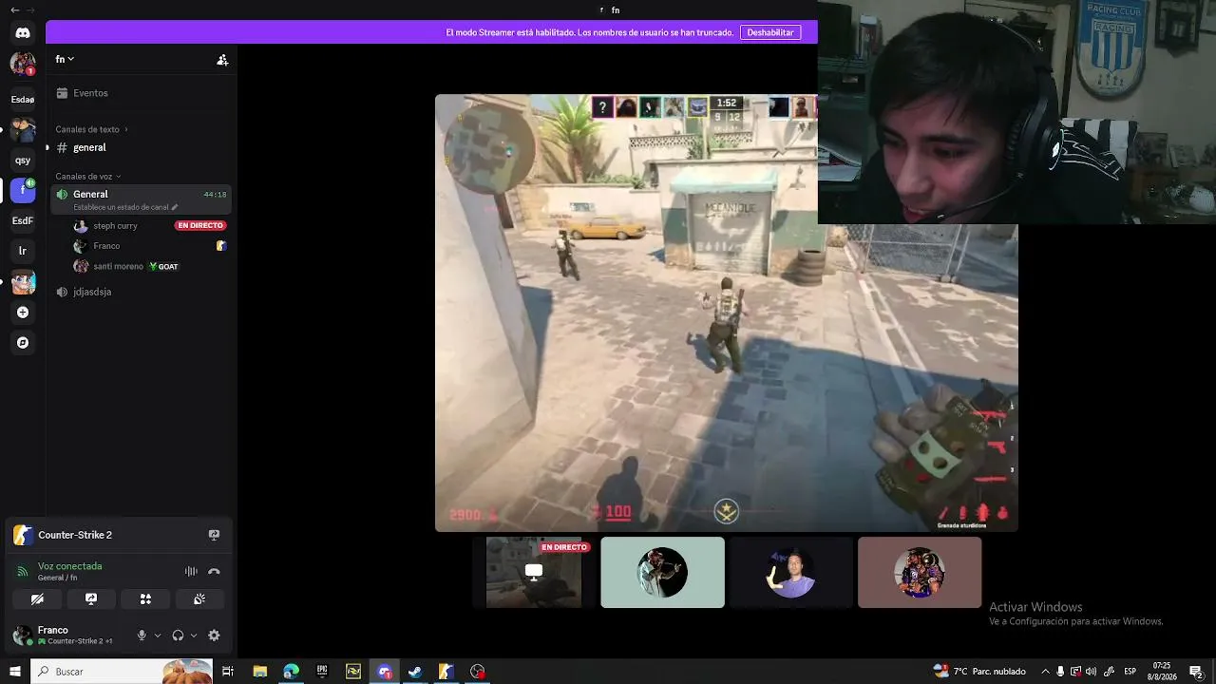Open Discord user settings gear

point(214,636)
